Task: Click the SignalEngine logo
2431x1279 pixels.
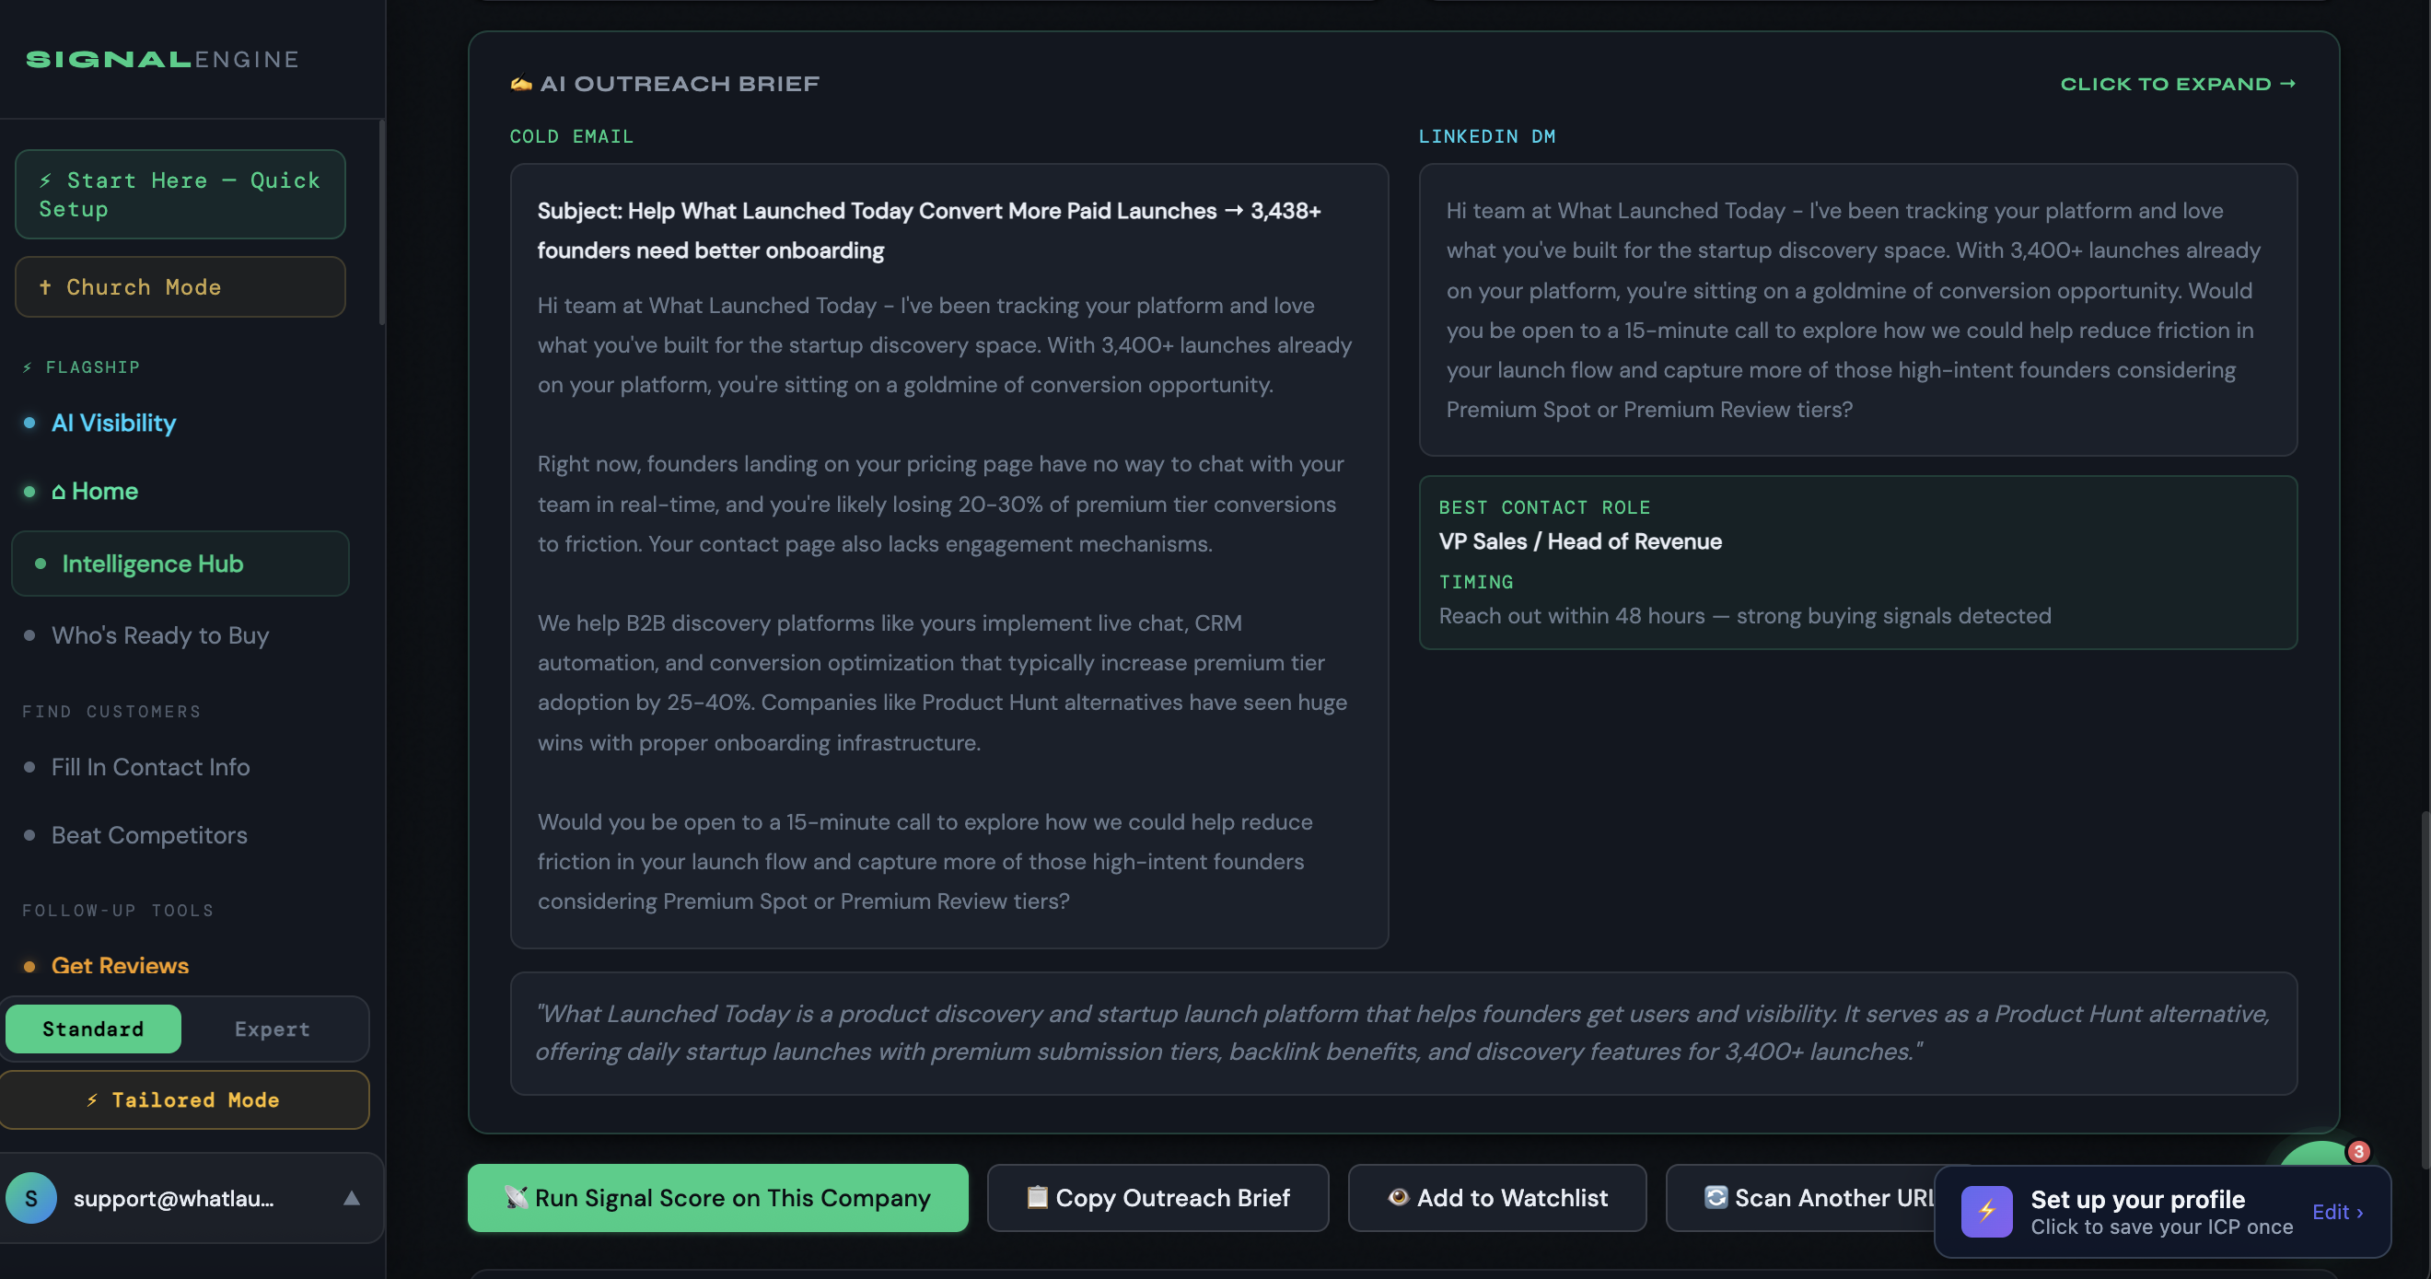Action: 162,60
